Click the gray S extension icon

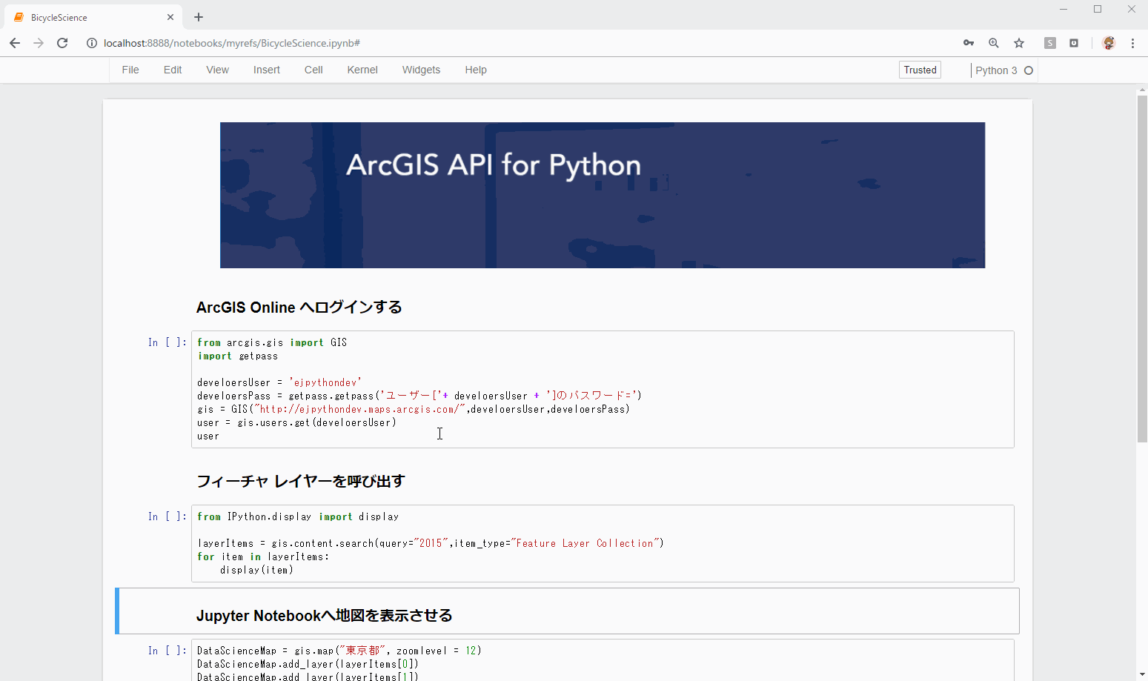pos(1050,43)
